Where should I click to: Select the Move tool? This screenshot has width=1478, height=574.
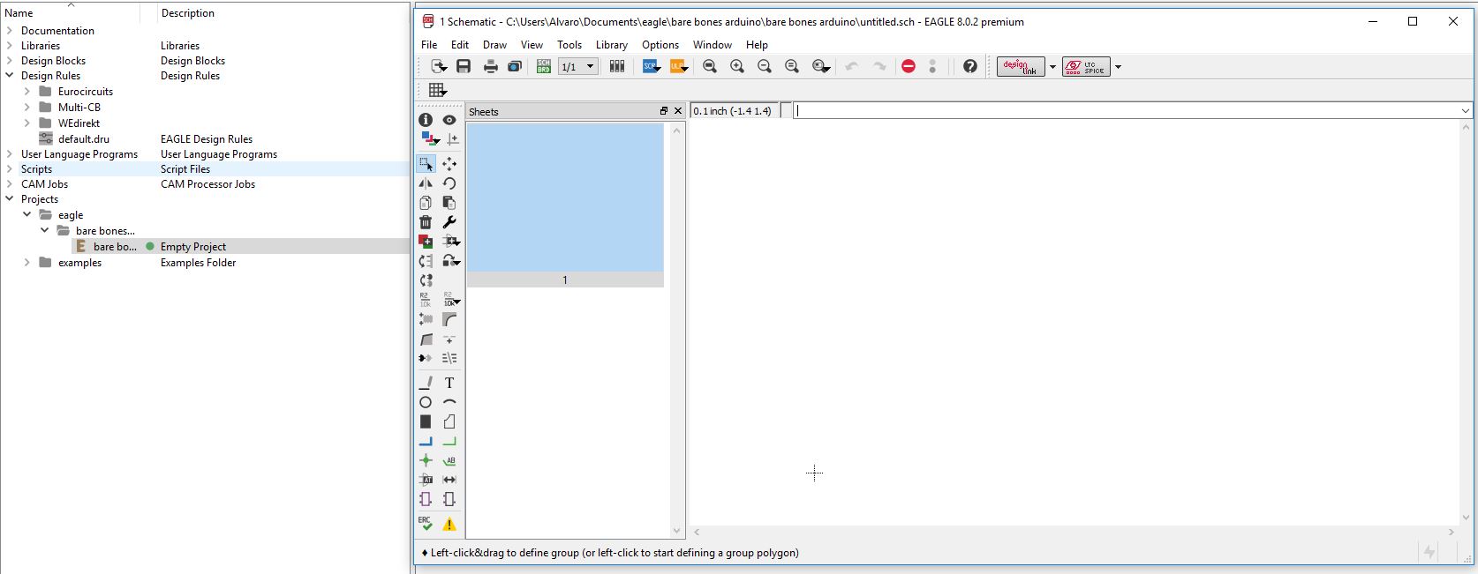[x=449, y=164]
